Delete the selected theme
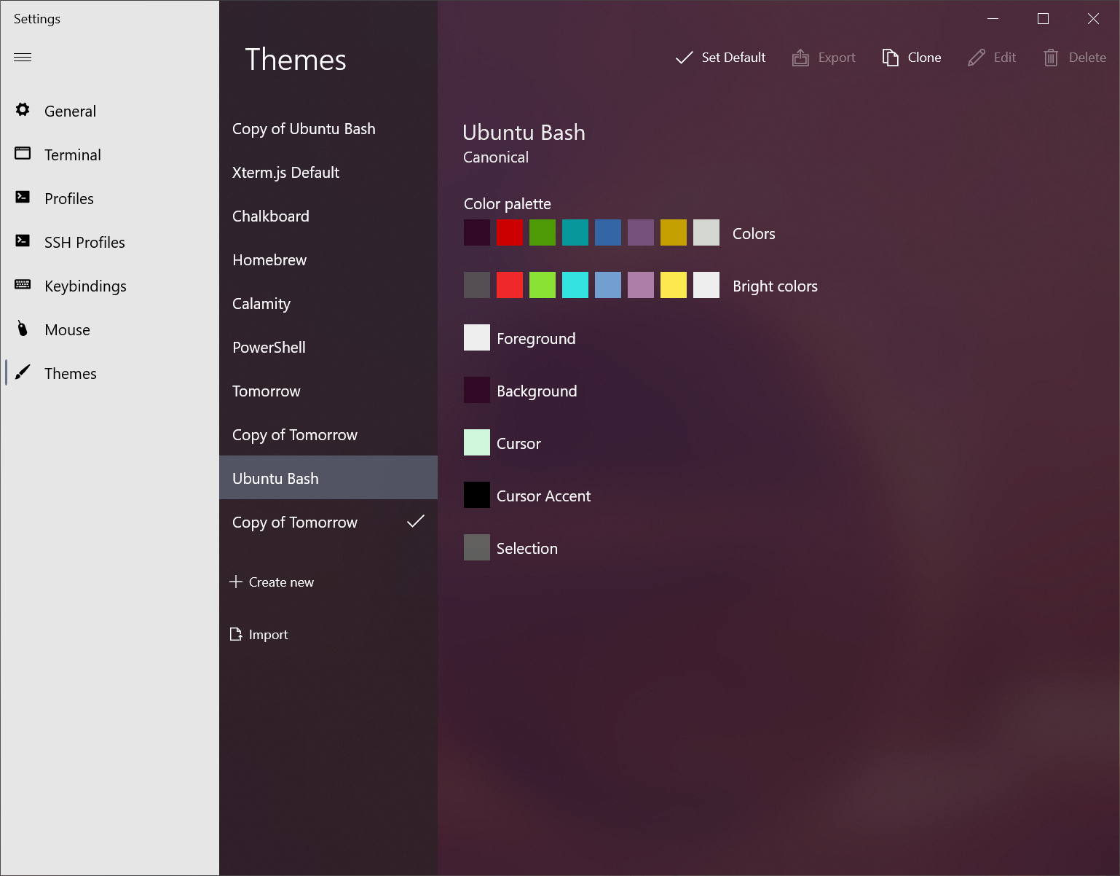This screenshot has width=1120, height=876. pos(1074,57)
